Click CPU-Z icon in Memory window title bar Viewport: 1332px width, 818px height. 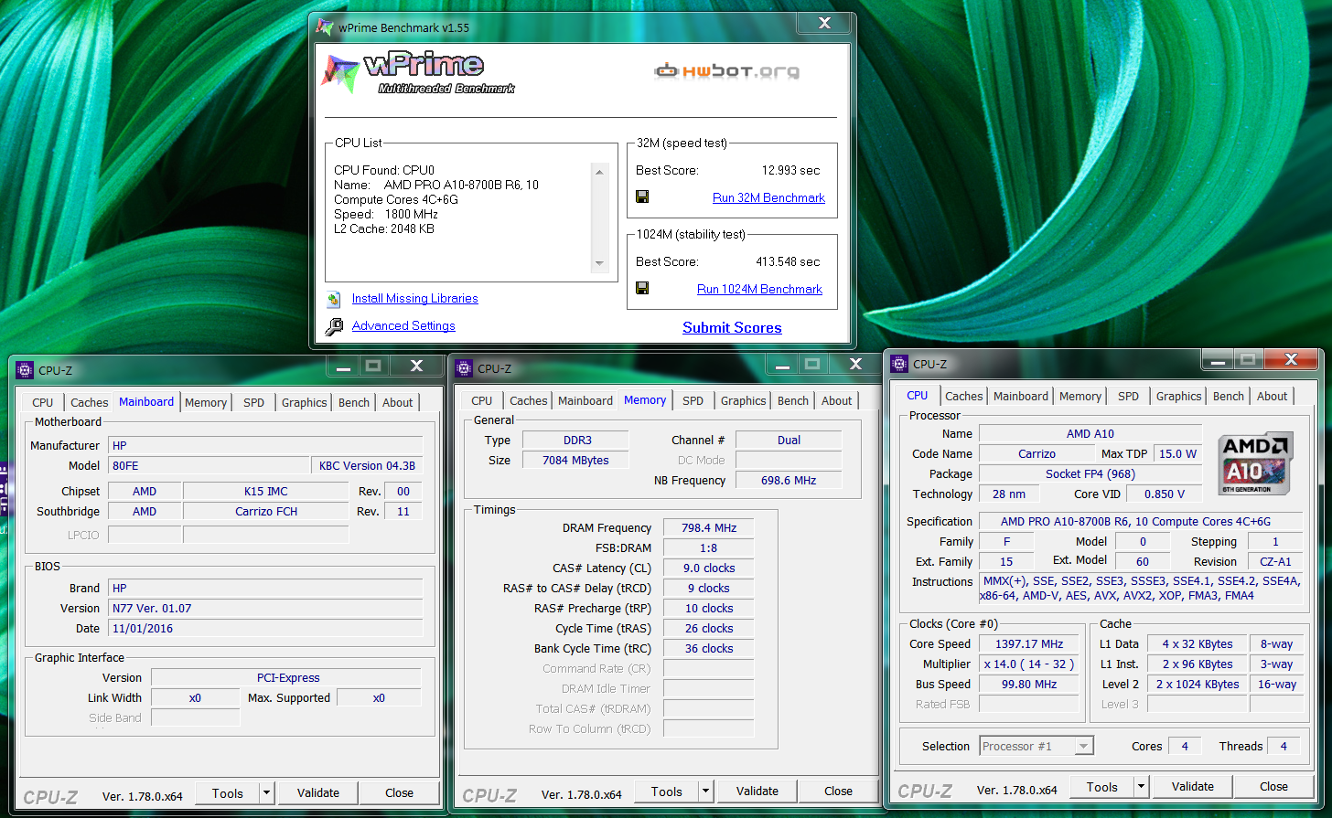(464, 368)
